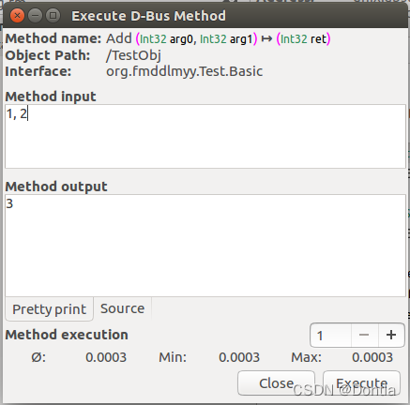410x405 pixels.
Task: Click the Max execution time value
Action: 372,357
